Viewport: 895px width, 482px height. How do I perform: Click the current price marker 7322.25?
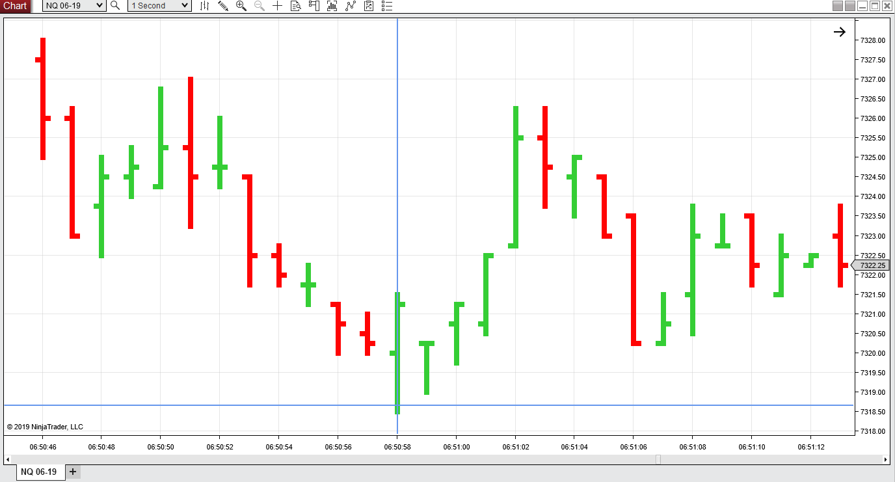coord(871,265)
